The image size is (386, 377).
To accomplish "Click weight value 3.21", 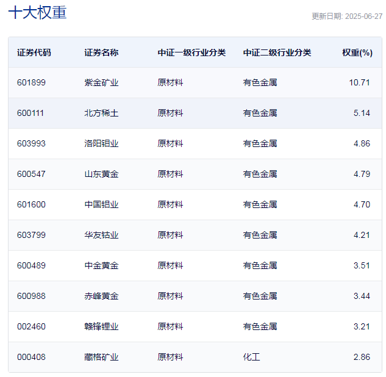I will pos(362,326).
